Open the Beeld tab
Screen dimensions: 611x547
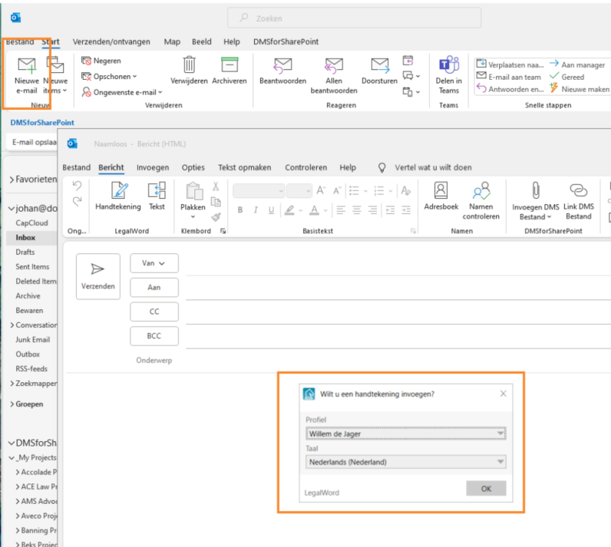click(201, 41)
